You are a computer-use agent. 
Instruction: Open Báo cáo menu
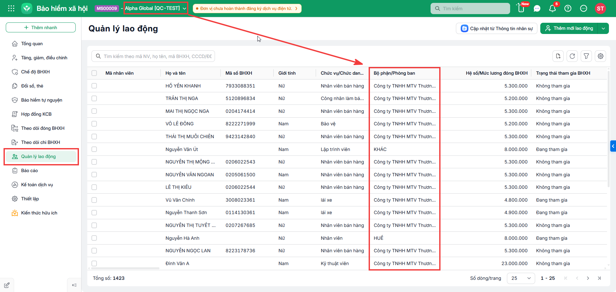41,171
